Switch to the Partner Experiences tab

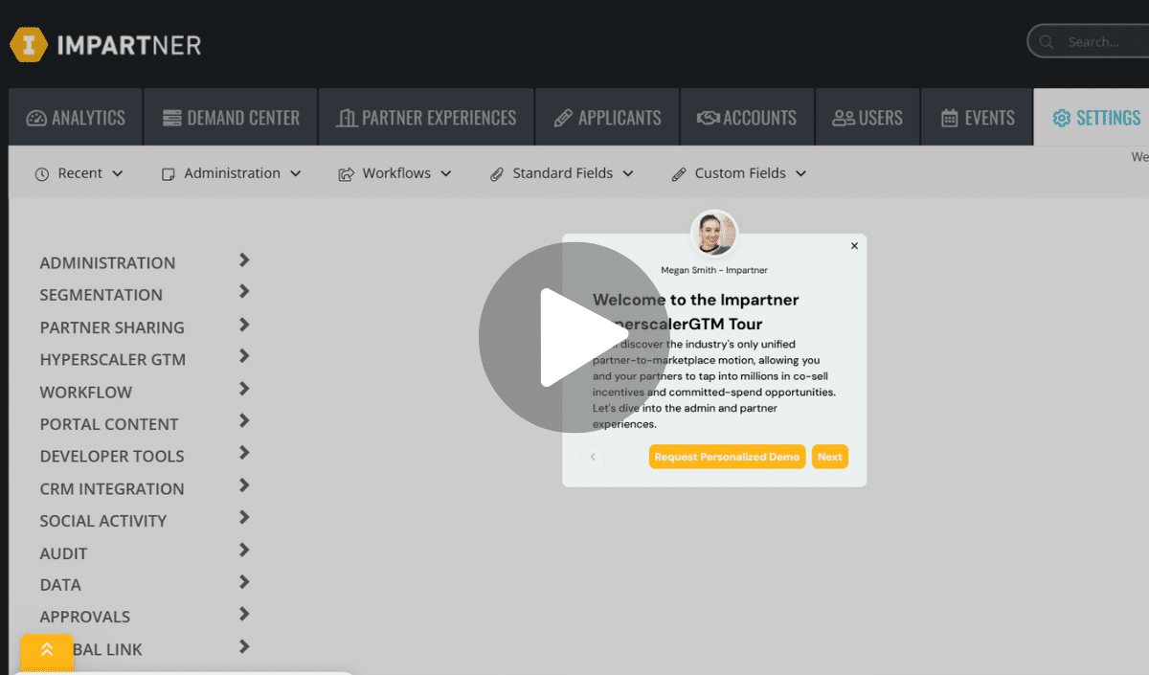tap(425, 117)
